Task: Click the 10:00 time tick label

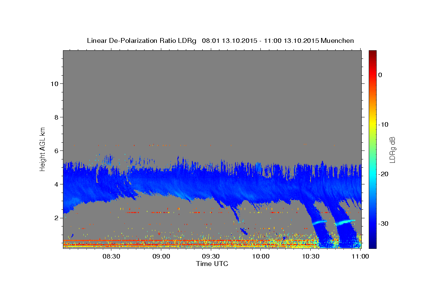Action: click(261, 256)
